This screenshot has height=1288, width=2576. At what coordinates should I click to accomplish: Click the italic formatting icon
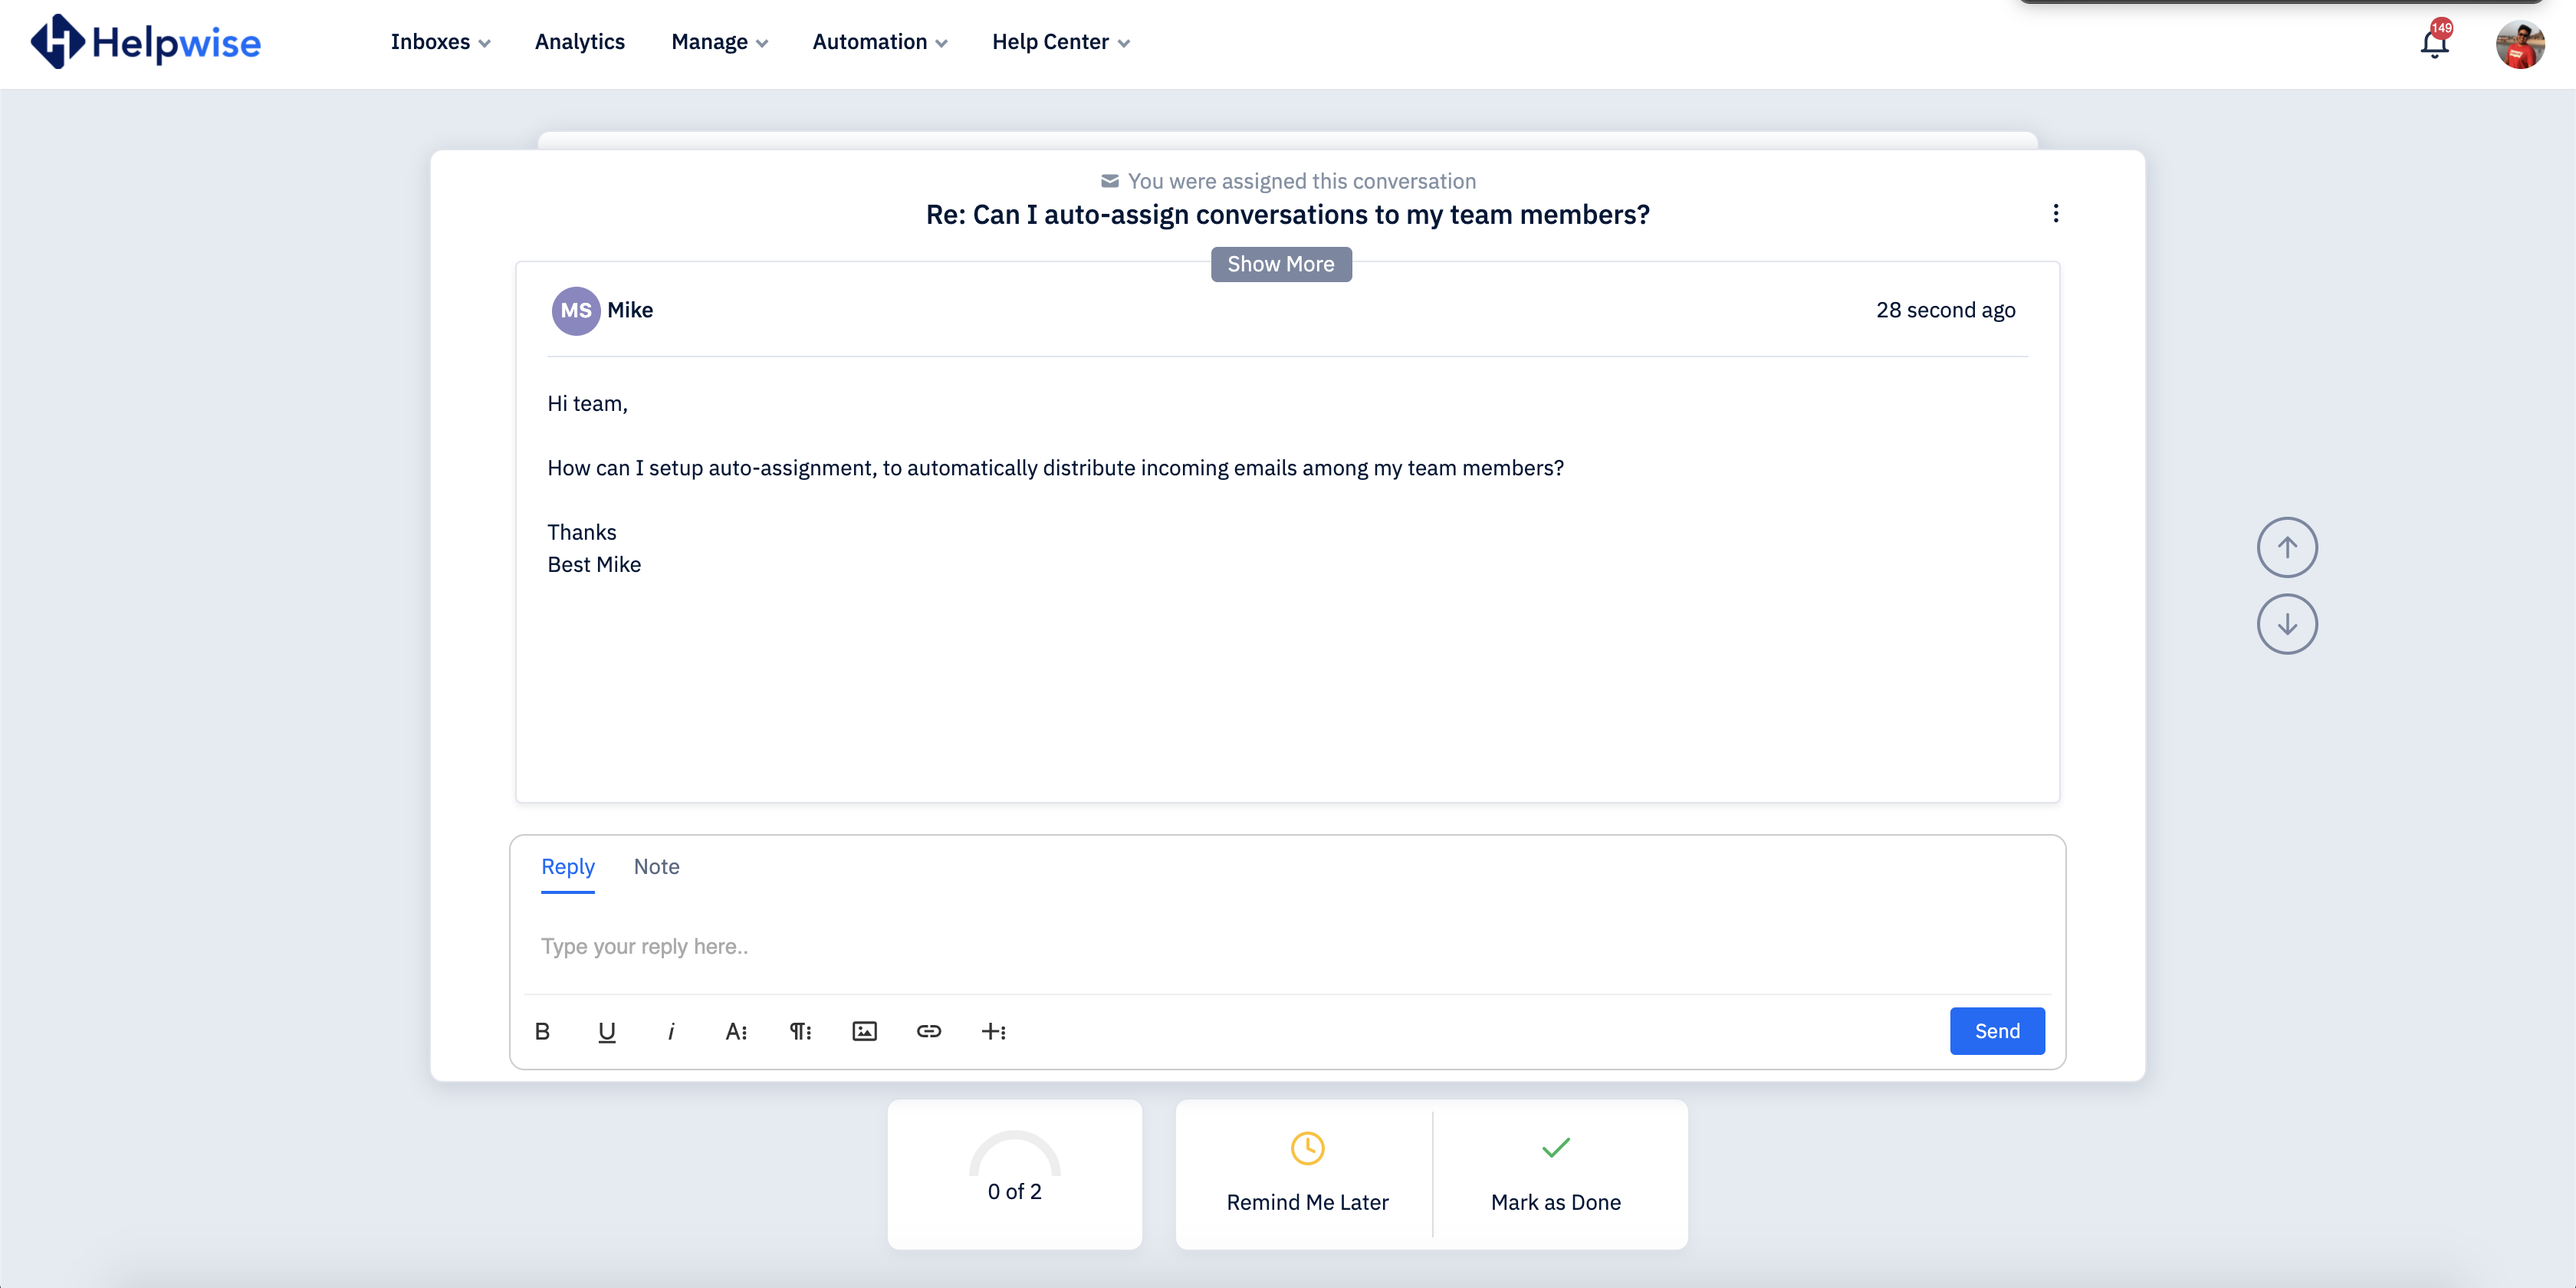point(671,1031)
